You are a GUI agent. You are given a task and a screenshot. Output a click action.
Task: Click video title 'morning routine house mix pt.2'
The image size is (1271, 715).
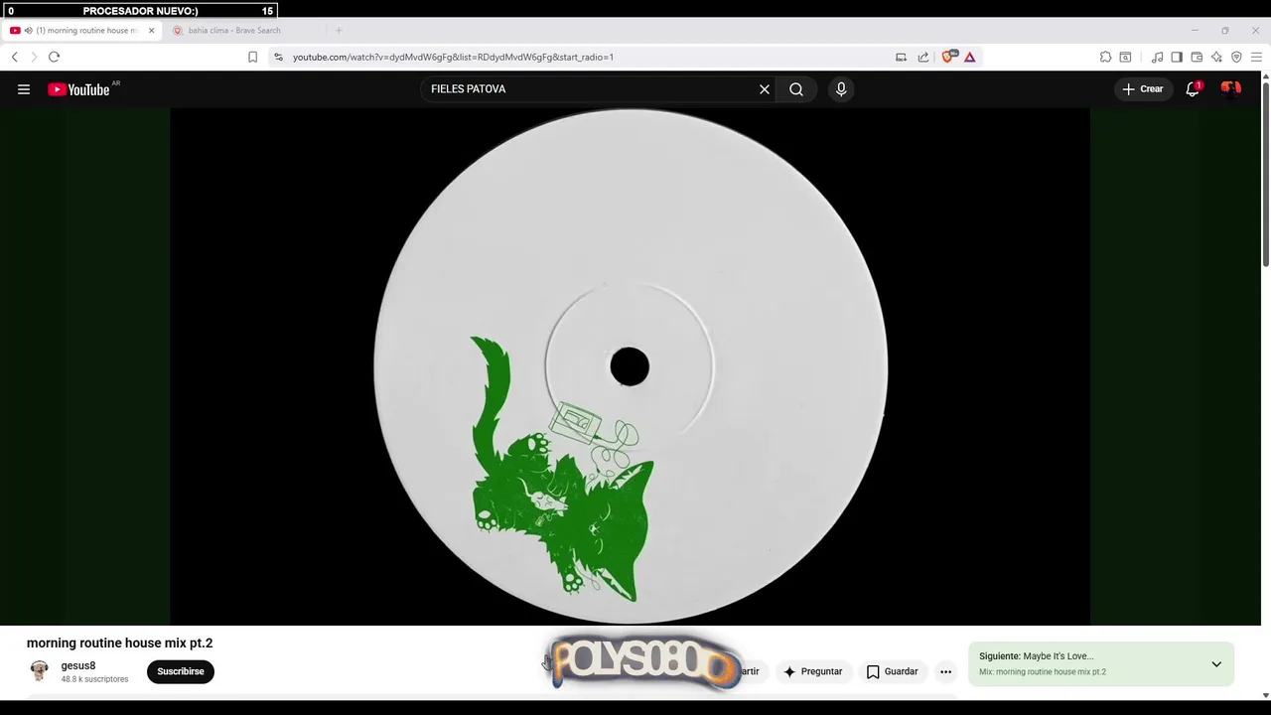(x=119, y=643)
